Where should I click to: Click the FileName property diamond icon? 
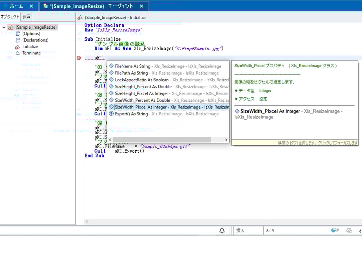(x=111, y=66)
